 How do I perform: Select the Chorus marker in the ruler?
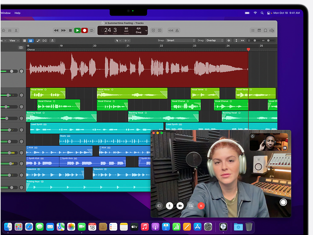(x=31, y=50)
